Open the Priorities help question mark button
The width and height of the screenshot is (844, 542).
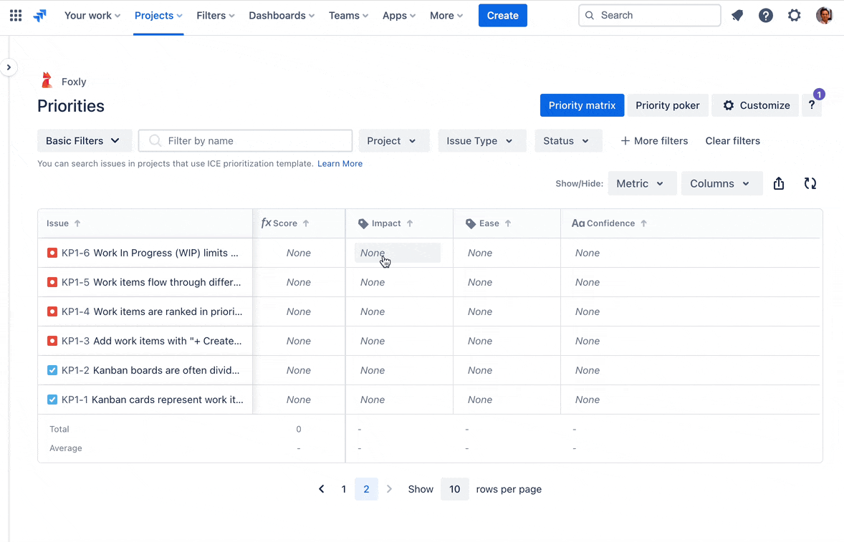[812, 105]
